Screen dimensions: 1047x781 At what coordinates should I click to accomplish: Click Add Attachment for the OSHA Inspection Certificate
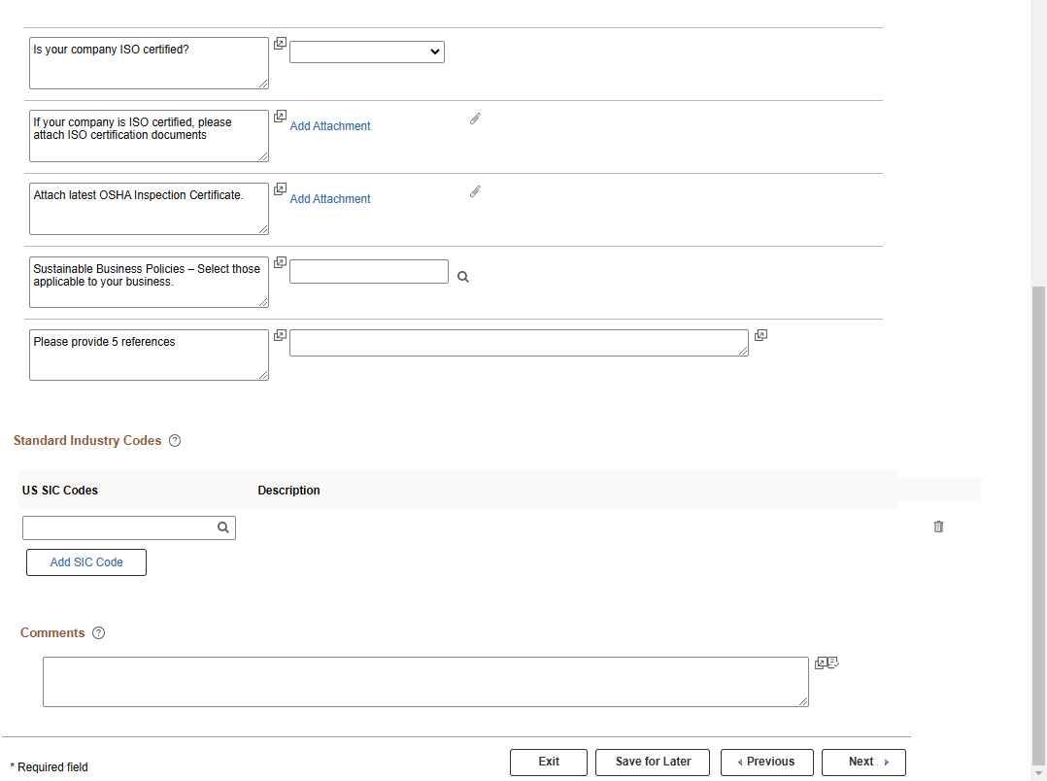330,198
